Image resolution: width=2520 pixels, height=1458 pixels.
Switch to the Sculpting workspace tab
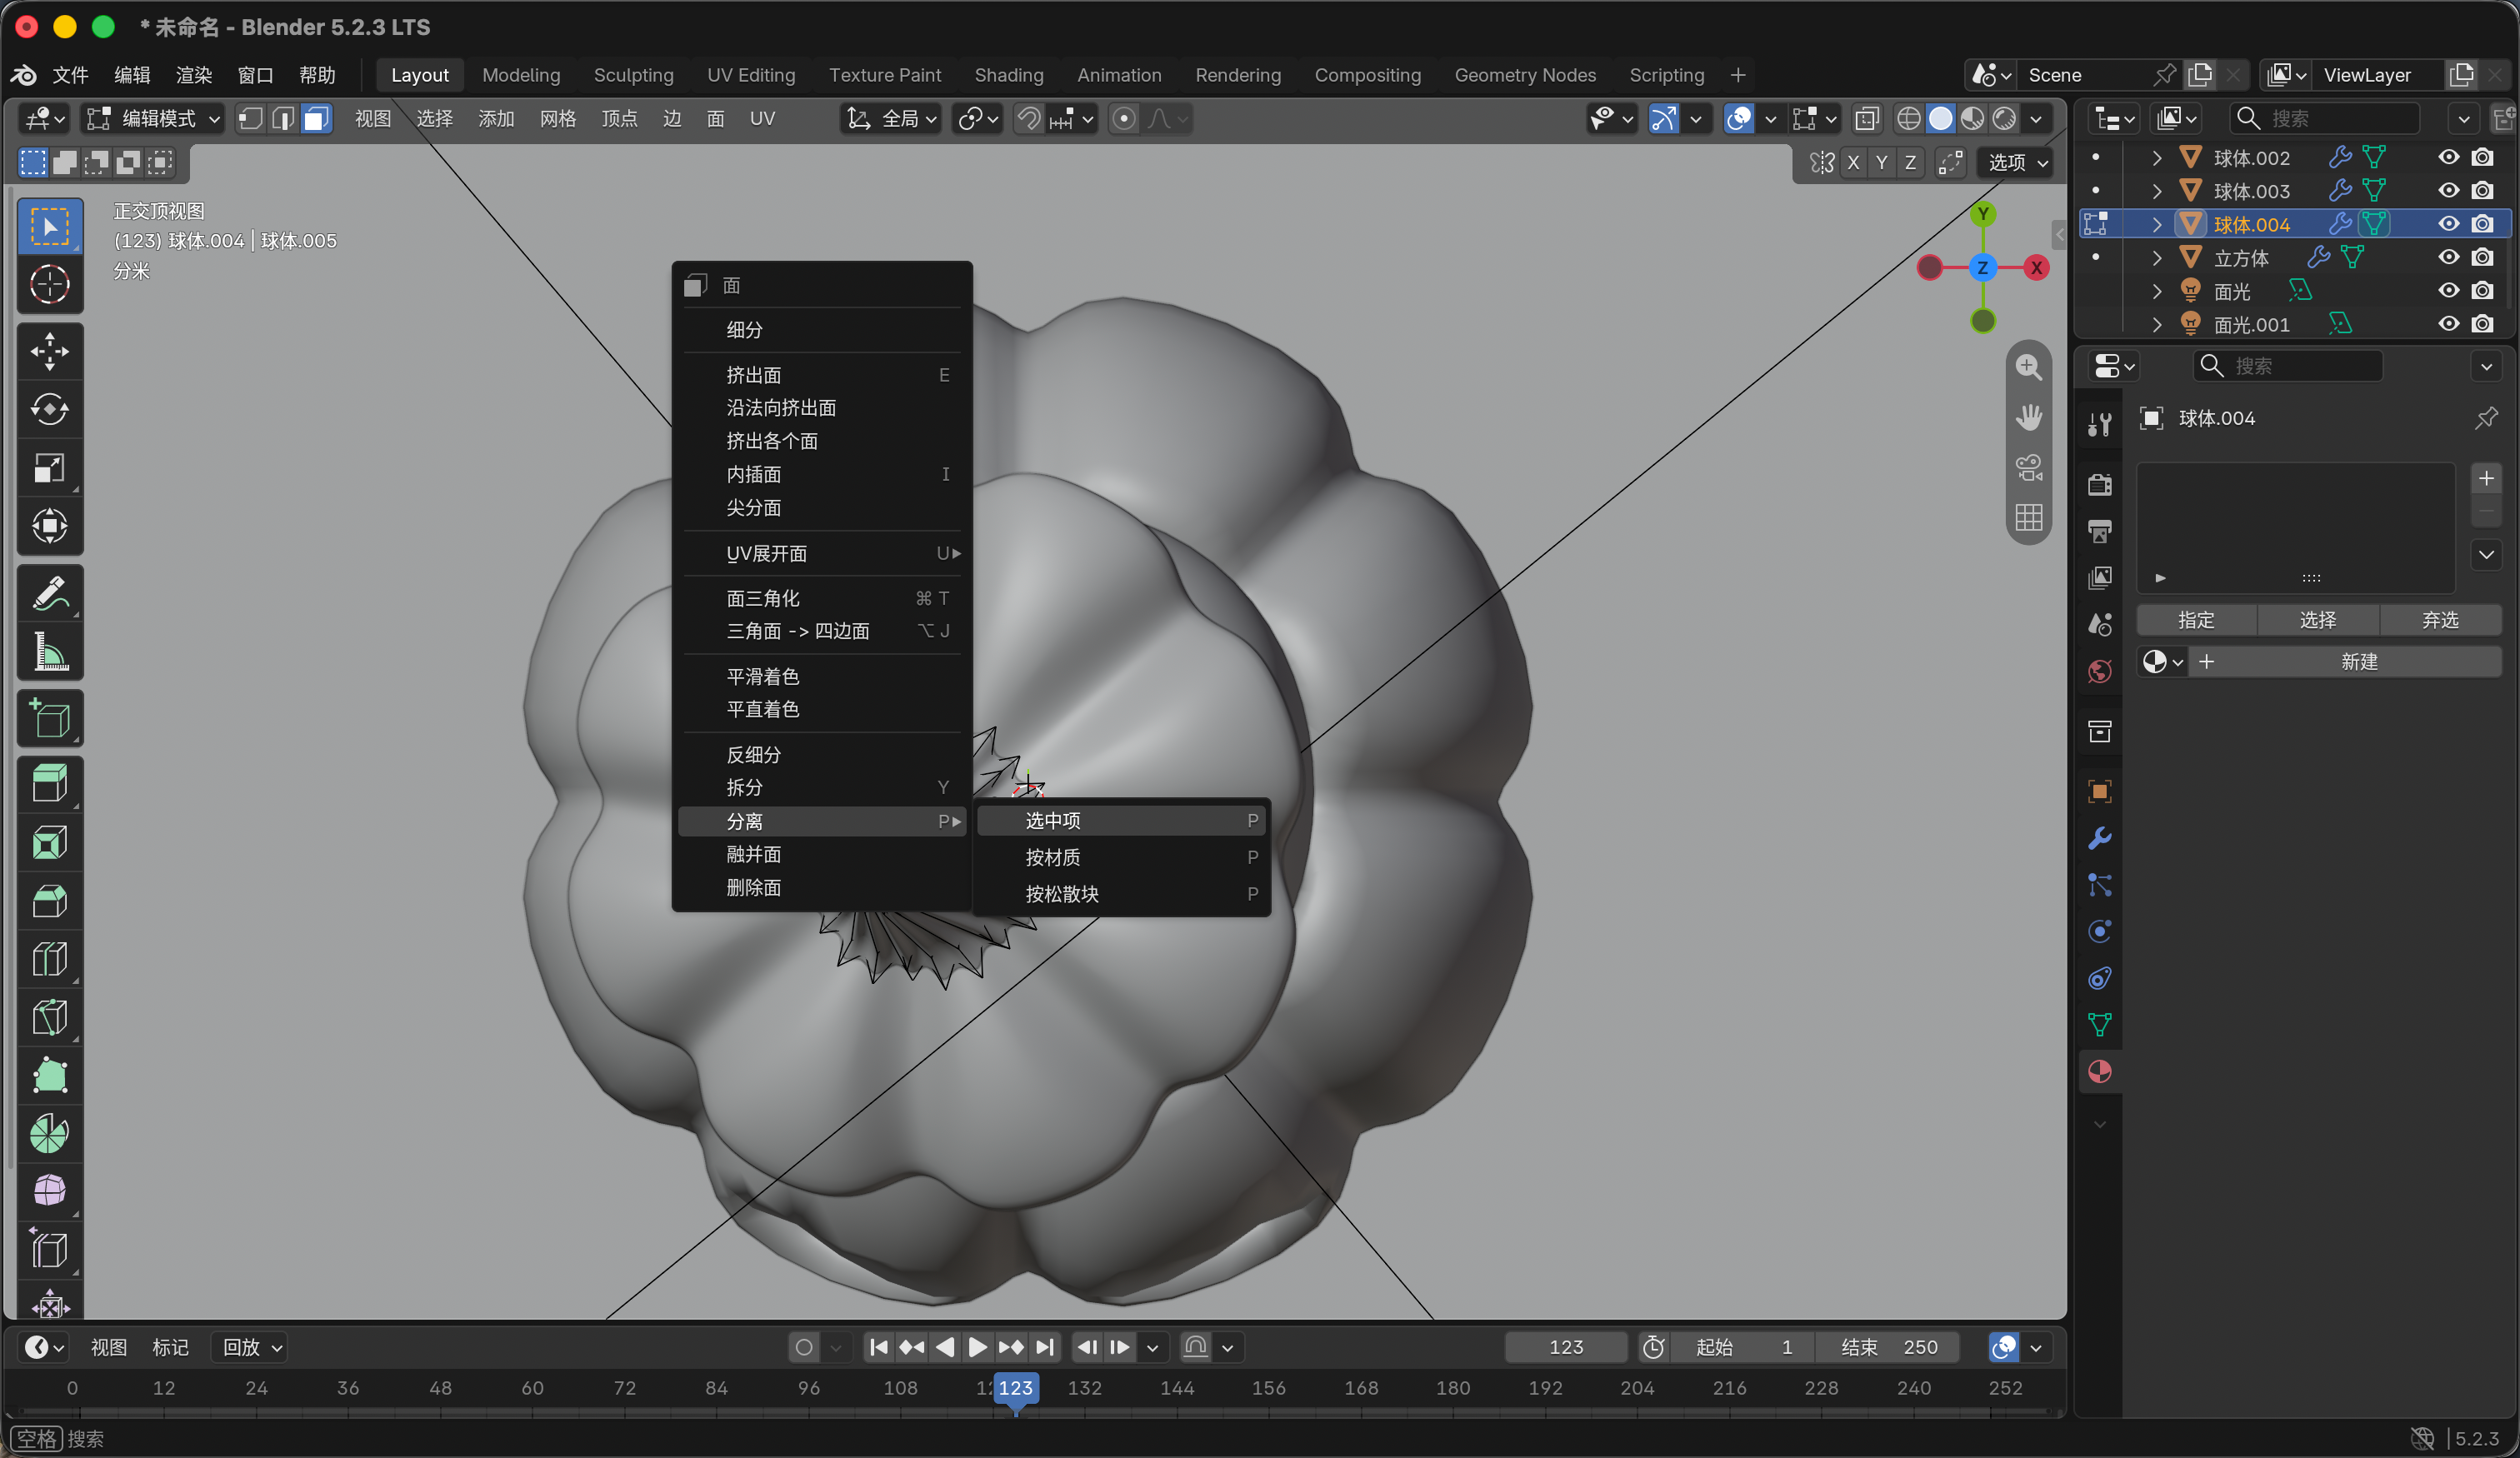click(633, 75)
